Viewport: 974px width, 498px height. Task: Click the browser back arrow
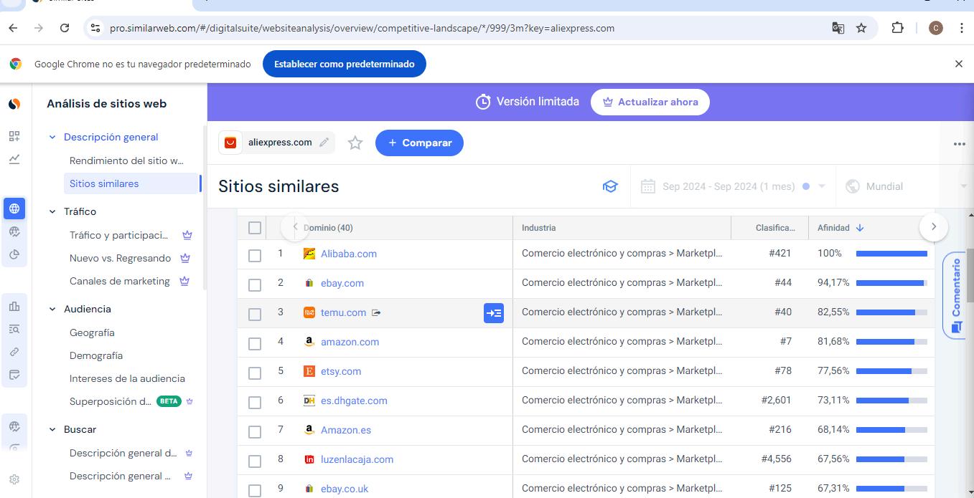[x=13, y=28]
